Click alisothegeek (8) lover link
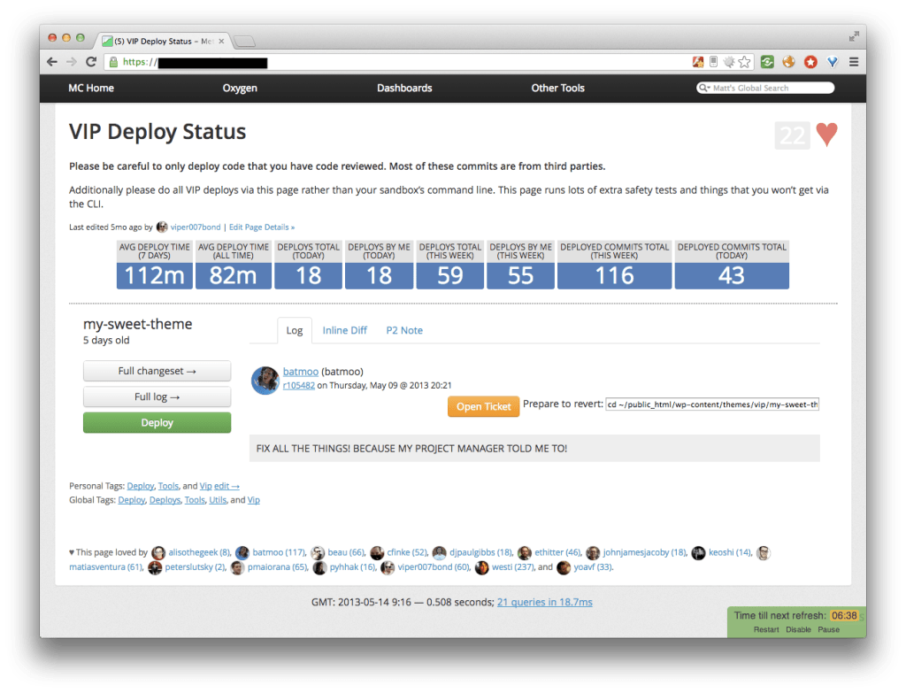The width and height of the screenshot is (906, 693). (x=199, y=552)
